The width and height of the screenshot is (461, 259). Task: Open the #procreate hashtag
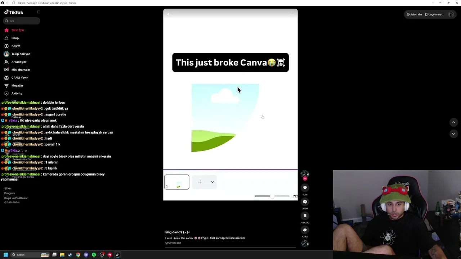click(228, 238)
